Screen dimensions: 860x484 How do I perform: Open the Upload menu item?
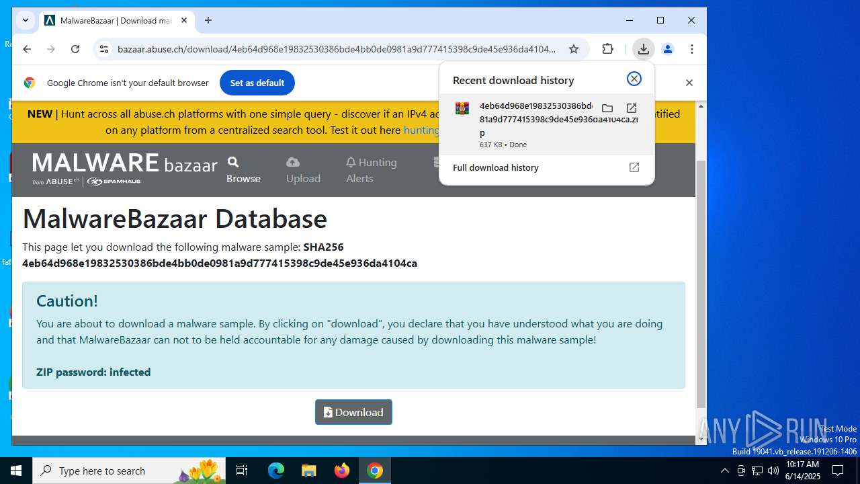point(303,170)
